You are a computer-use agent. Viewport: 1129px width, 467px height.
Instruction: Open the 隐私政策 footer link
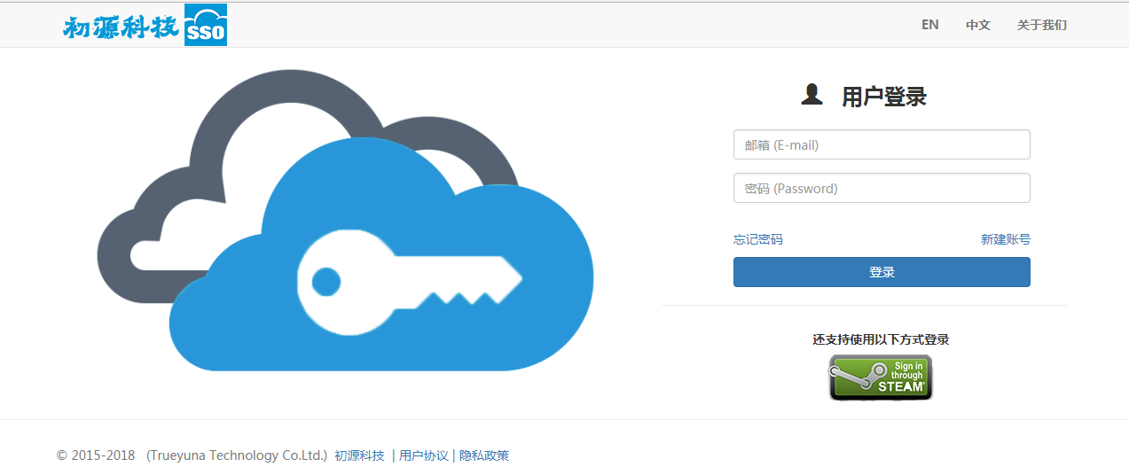tap(484, 455)
